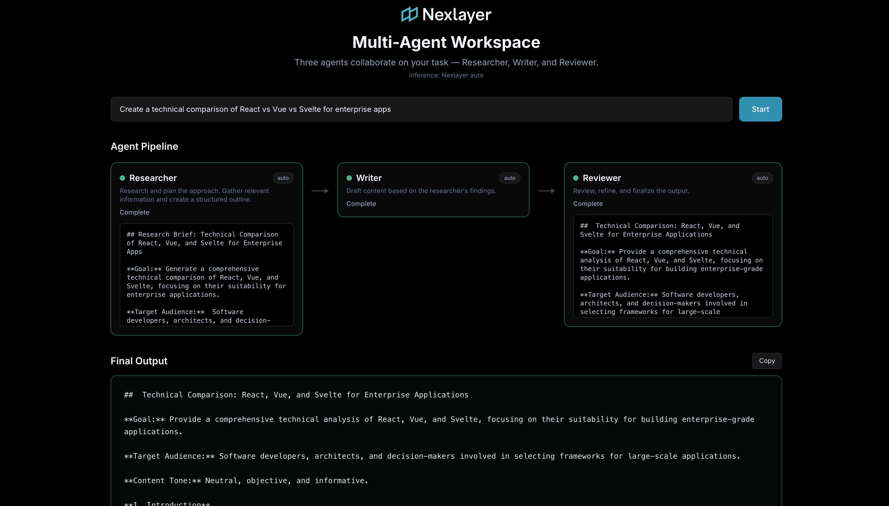
Task: Click the '**Target Audience:**' line in final output
Action: [x=432, y=456]
